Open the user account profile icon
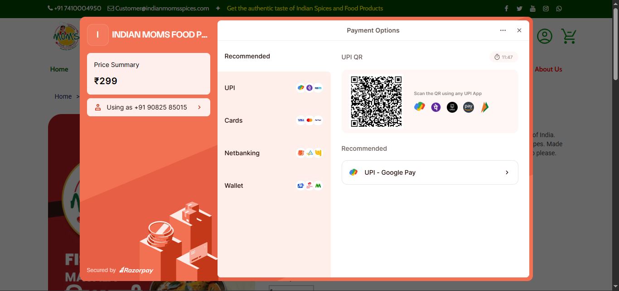The image size is (619, 291). [545, 36]
